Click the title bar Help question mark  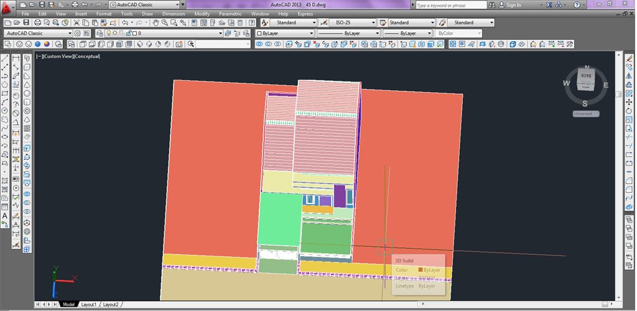tap(577, 5)
